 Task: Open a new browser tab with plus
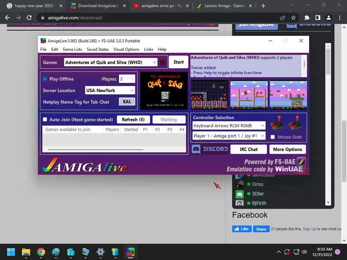[x=263, y=6]
